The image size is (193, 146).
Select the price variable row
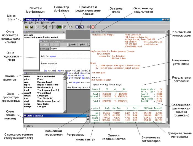point(44,79)
